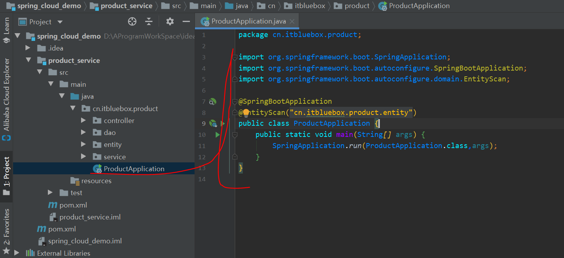Collapse the main folder arrow
The image size is (564, 258).
click(51, 84)
